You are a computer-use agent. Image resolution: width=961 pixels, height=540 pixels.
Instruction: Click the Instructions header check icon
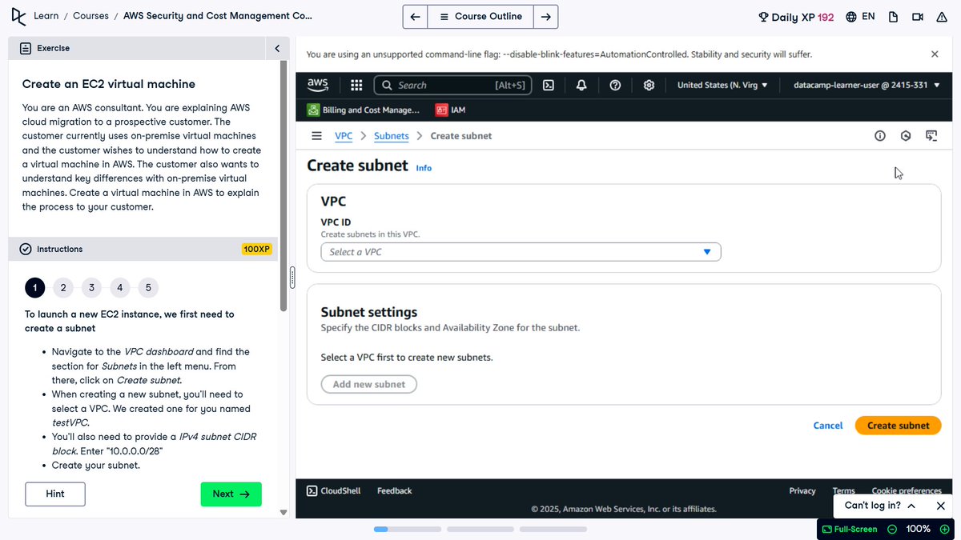point(26,250)
